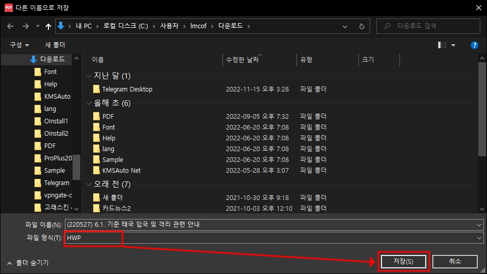Open the 파일 형식 HWP dropdown
This screenshot has width=487, height=274.
coord(274,238)
